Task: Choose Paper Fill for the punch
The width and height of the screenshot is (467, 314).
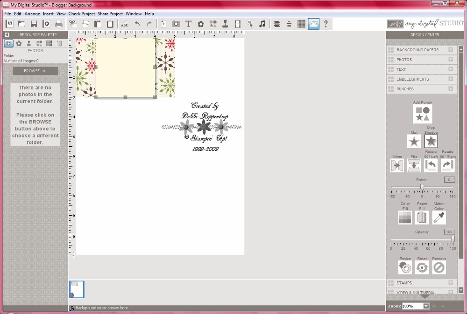Action: [x=422, y=218]
